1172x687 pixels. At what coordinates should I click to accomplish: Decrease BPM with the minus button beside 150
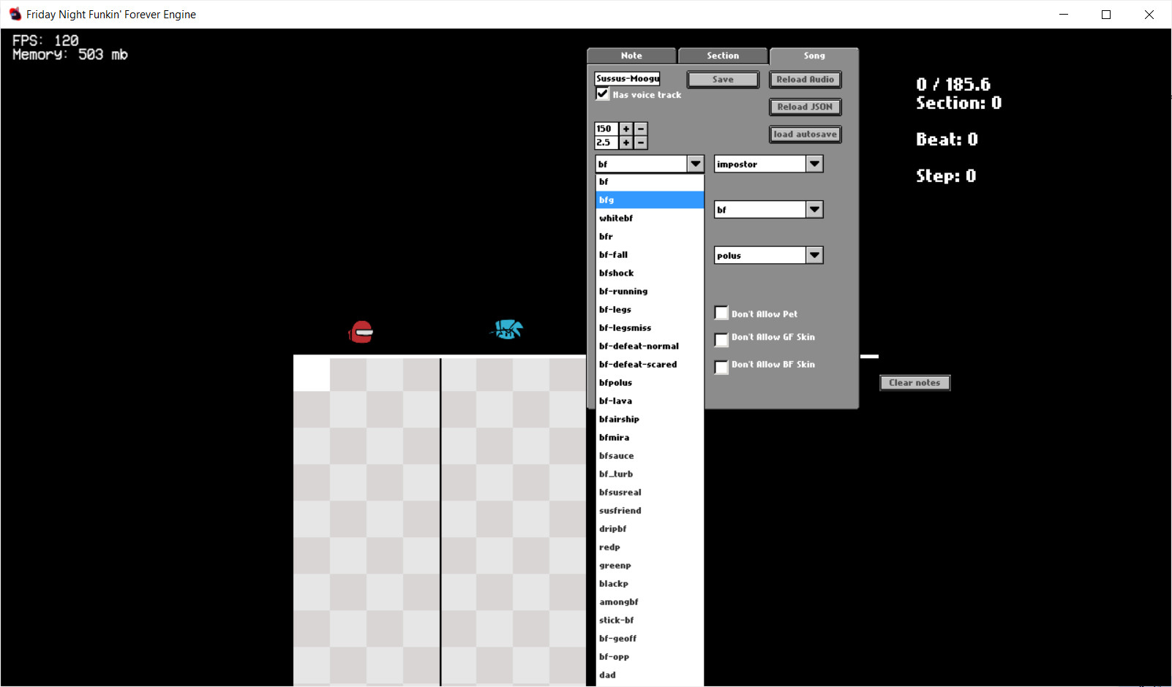[641, 129]
